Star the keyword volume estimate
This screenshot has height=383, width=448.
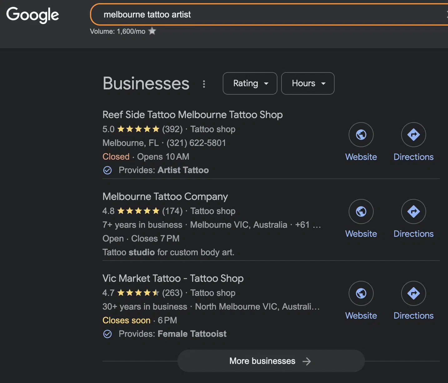152,31
